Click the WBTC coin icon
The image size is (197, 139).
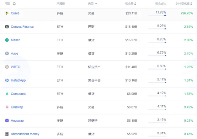(x=7, y=67)
